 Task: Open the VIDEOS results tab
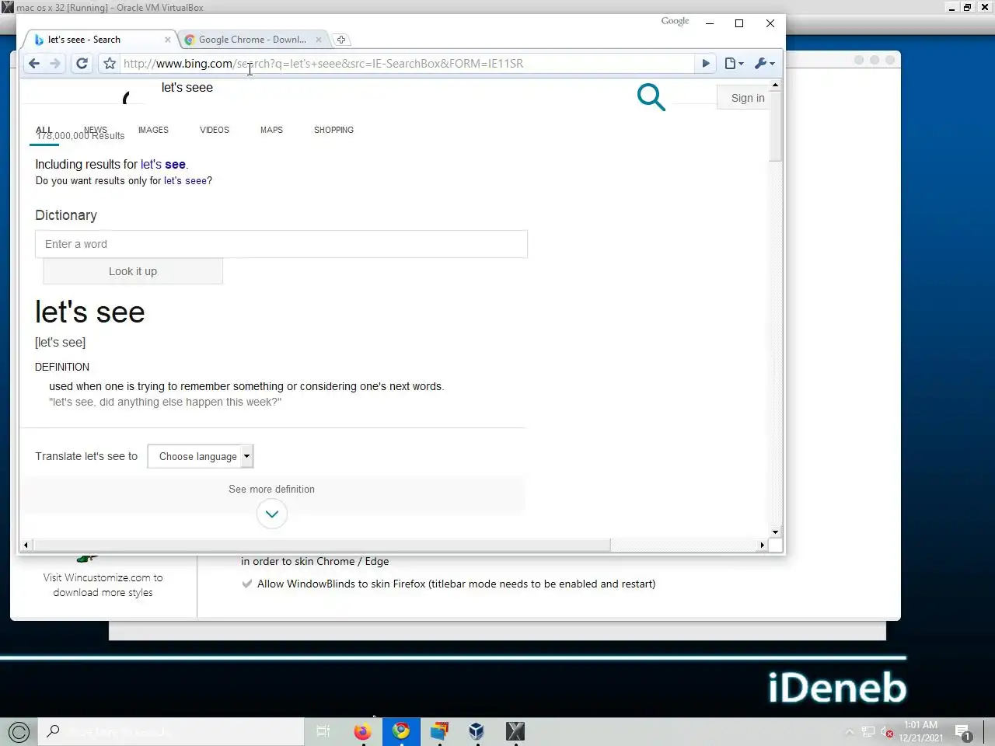215,130
